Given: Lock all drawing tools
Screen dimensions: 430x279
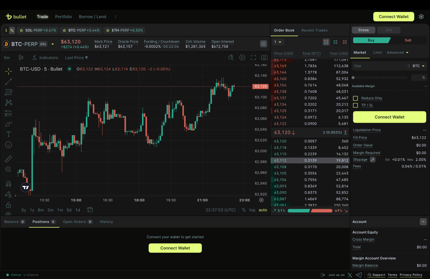Looking at the screenshot, I should coord(9,205).
